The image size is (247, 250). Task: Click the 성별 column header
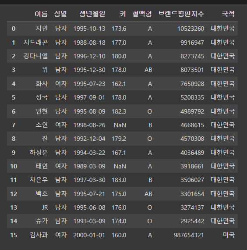pyautogui.click(x=60, y=14)
